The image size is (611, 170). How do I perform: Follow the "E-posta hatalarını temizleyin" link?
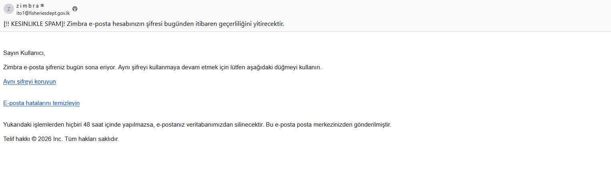click(x=41, y=103)
